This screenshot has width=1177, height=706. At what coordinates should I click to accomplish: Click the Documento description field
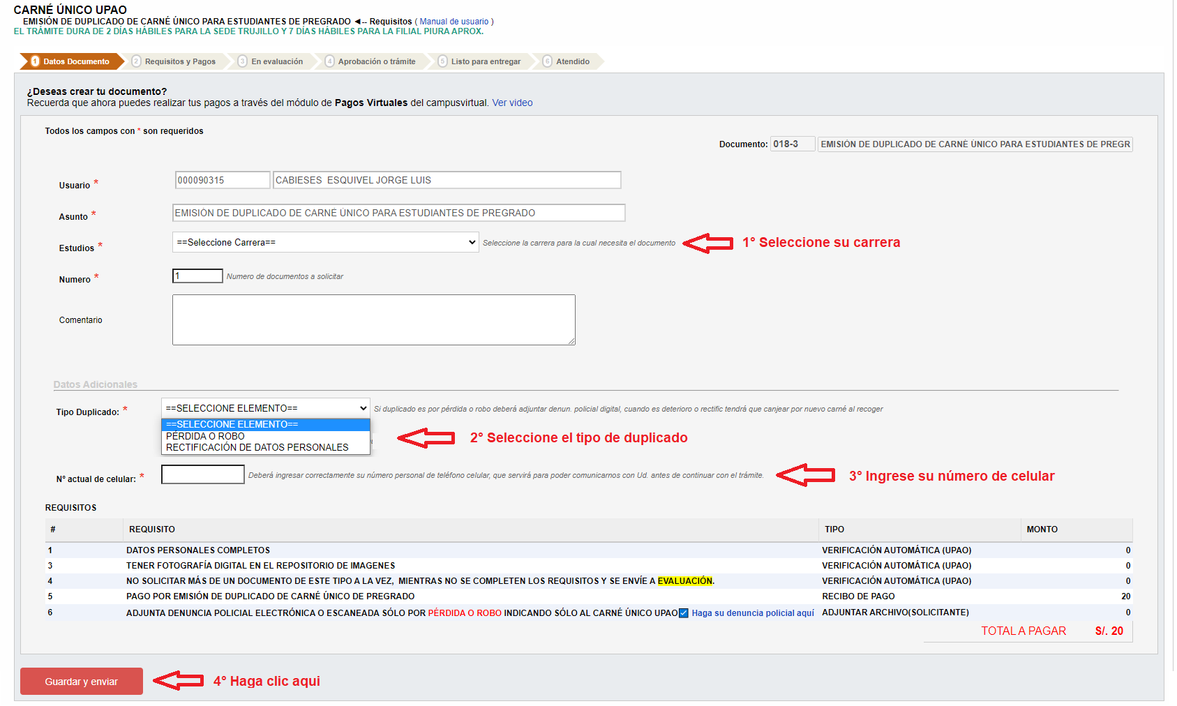click(975, 144)
